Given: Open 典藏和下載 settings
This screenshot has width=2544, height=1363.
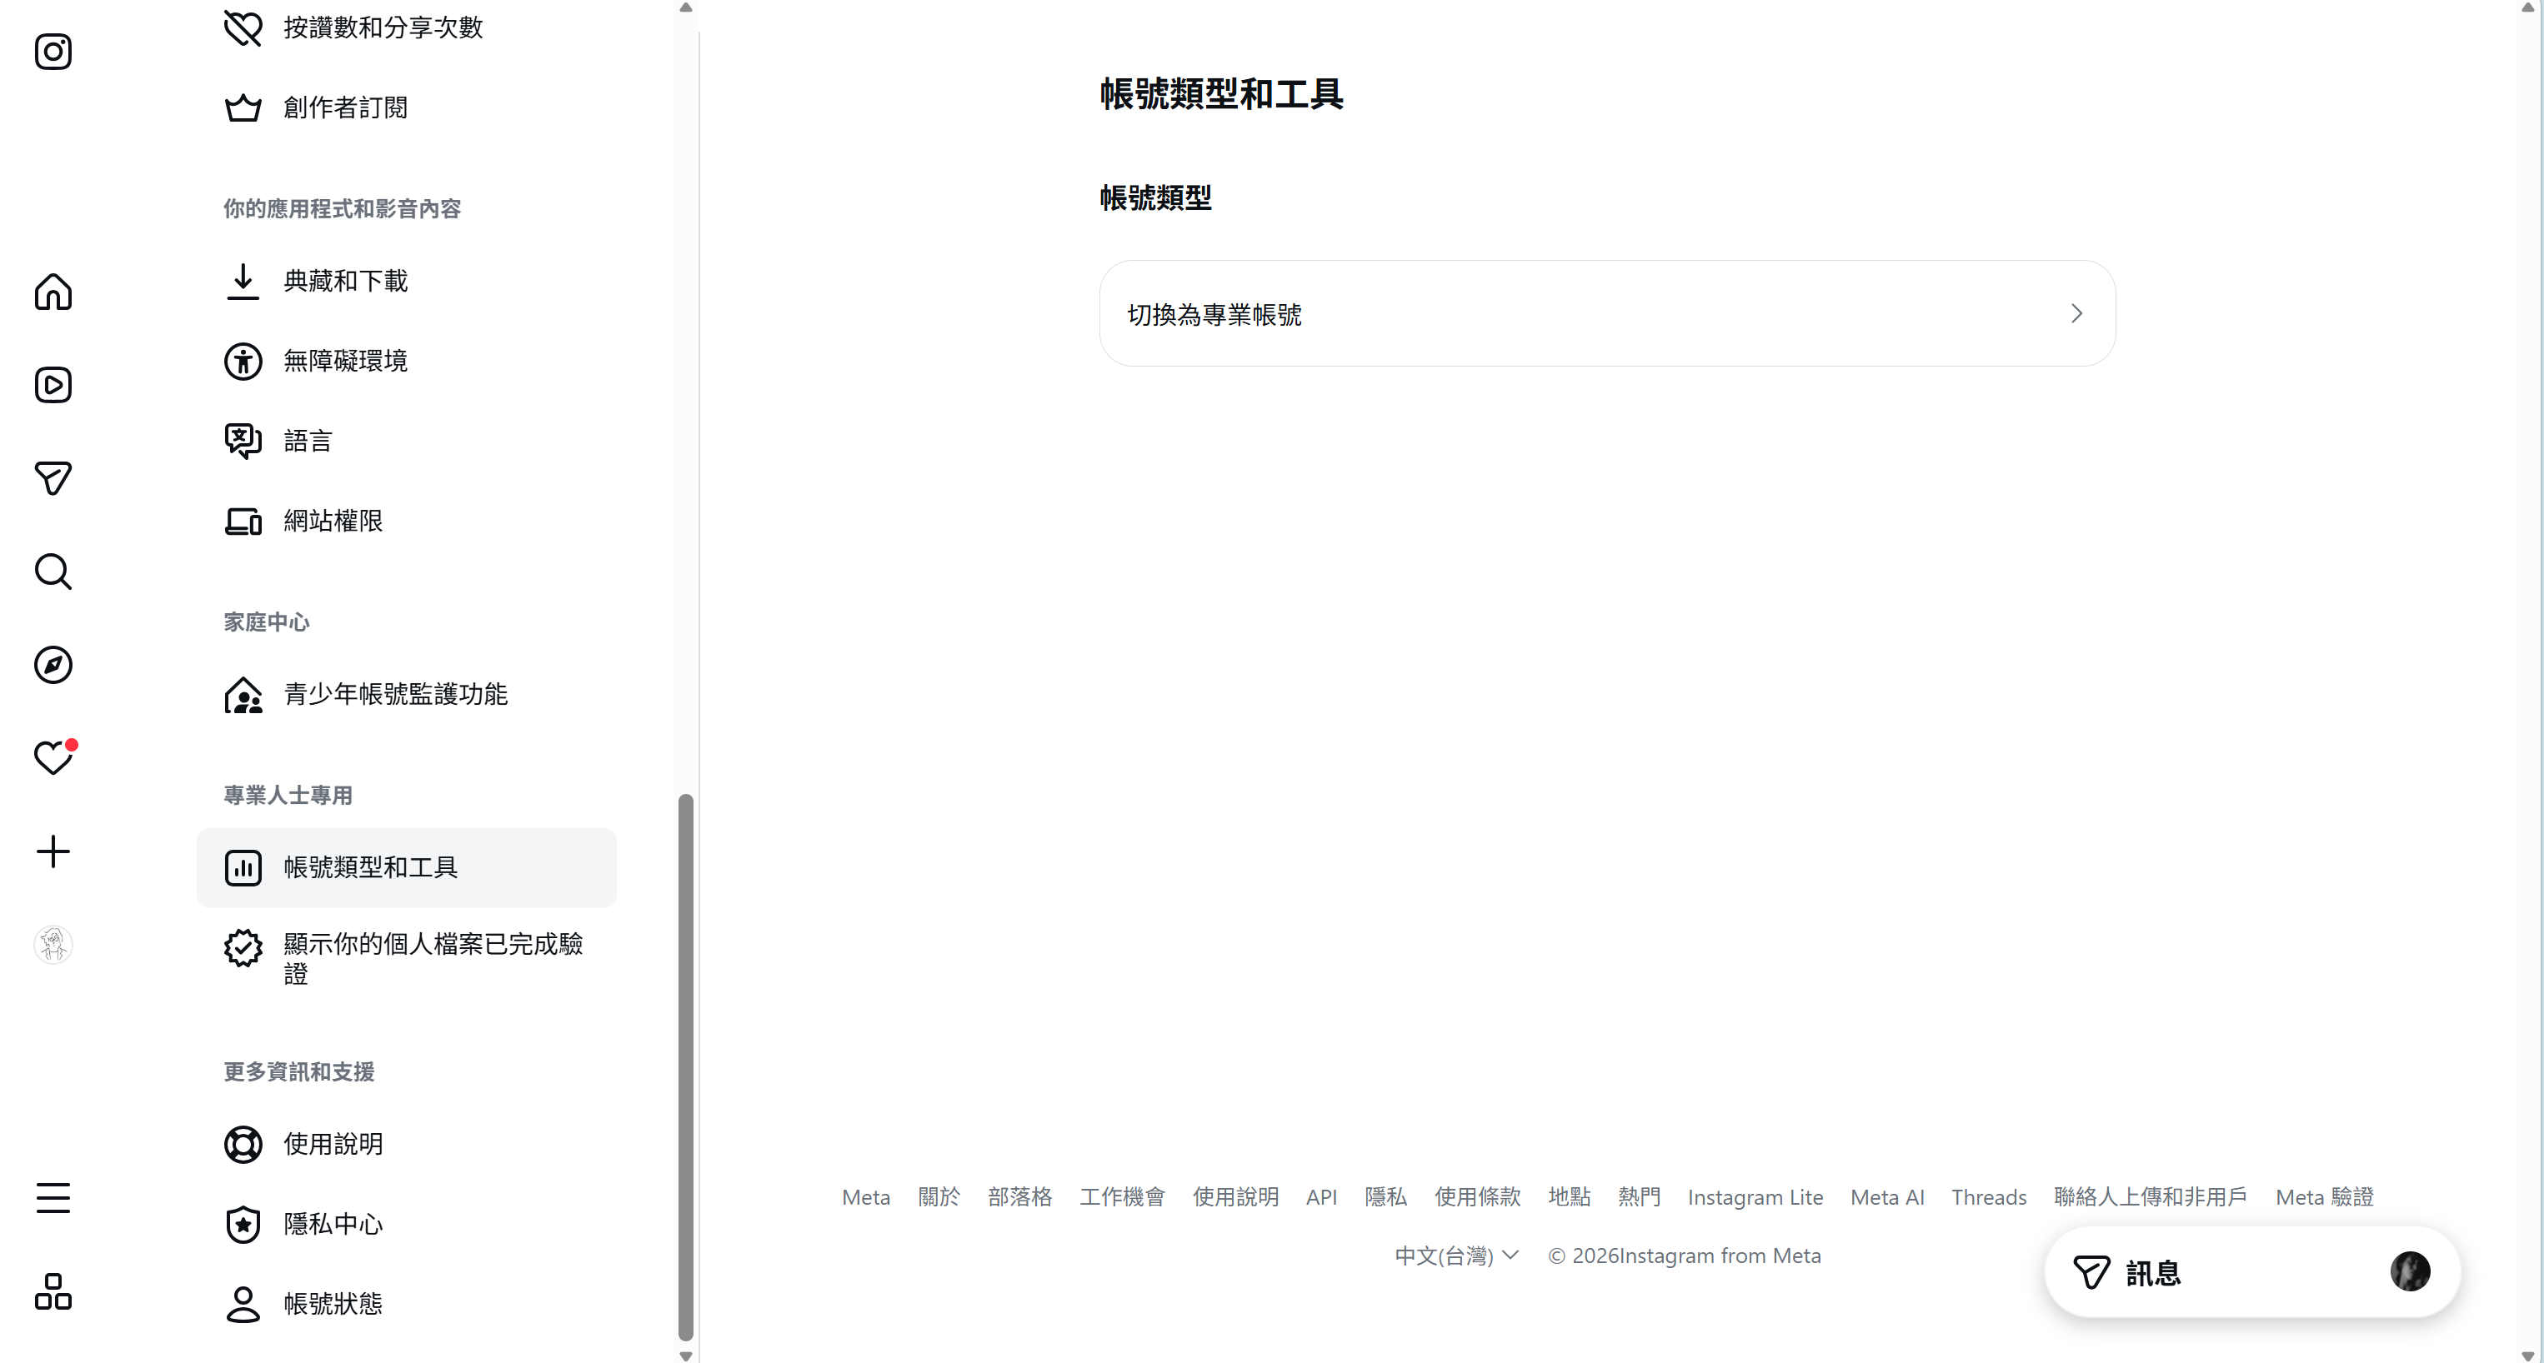Looking at the screenshot, I should [406, 282].
